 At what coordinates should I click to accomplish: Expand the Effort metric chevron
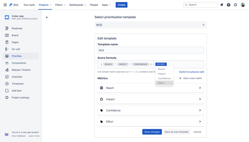200,122
